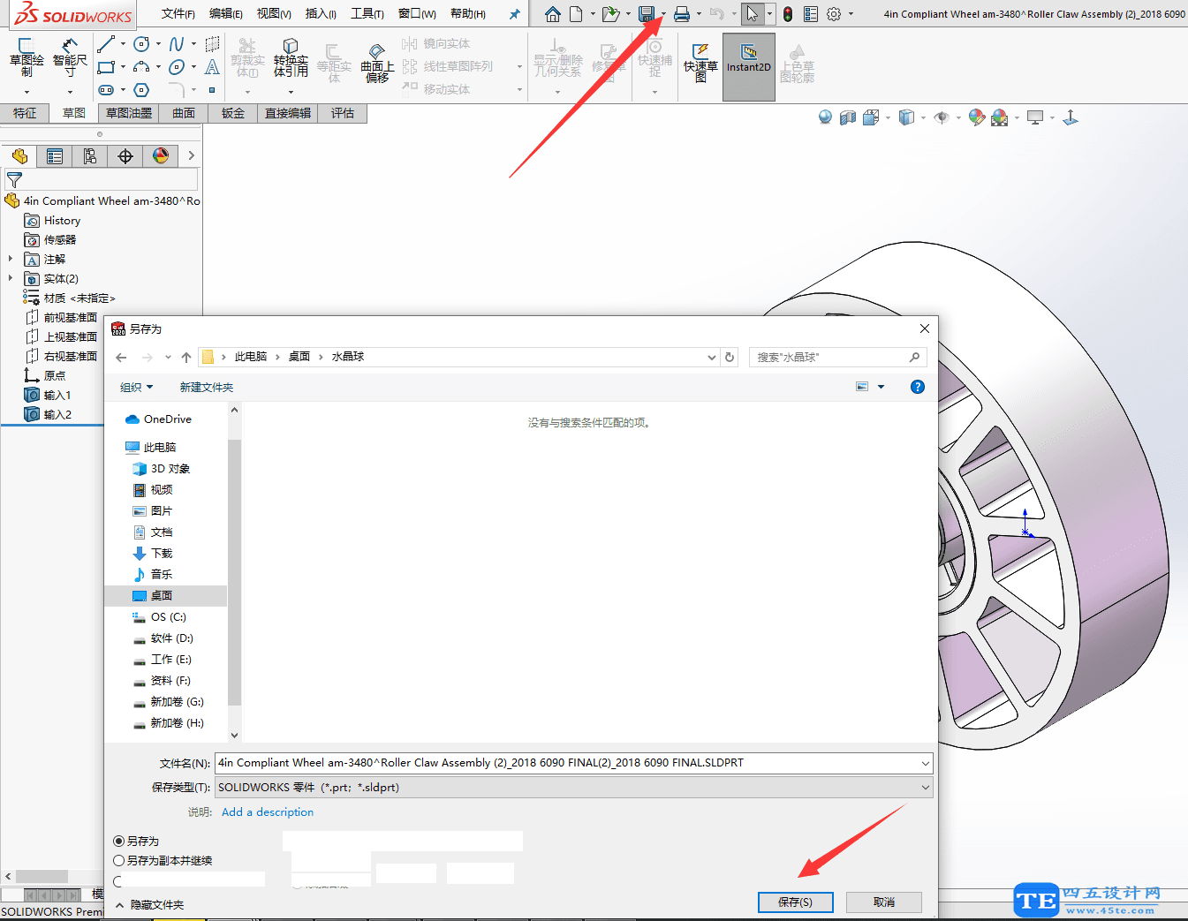Expand the 组织 dropdown menu

[x=136, y=387]
